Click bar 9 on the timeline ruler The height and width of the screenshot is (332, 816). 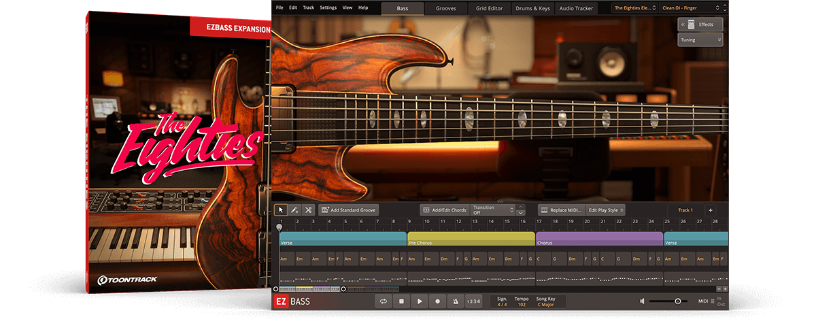pyautogui.click(x=409, y=221)
